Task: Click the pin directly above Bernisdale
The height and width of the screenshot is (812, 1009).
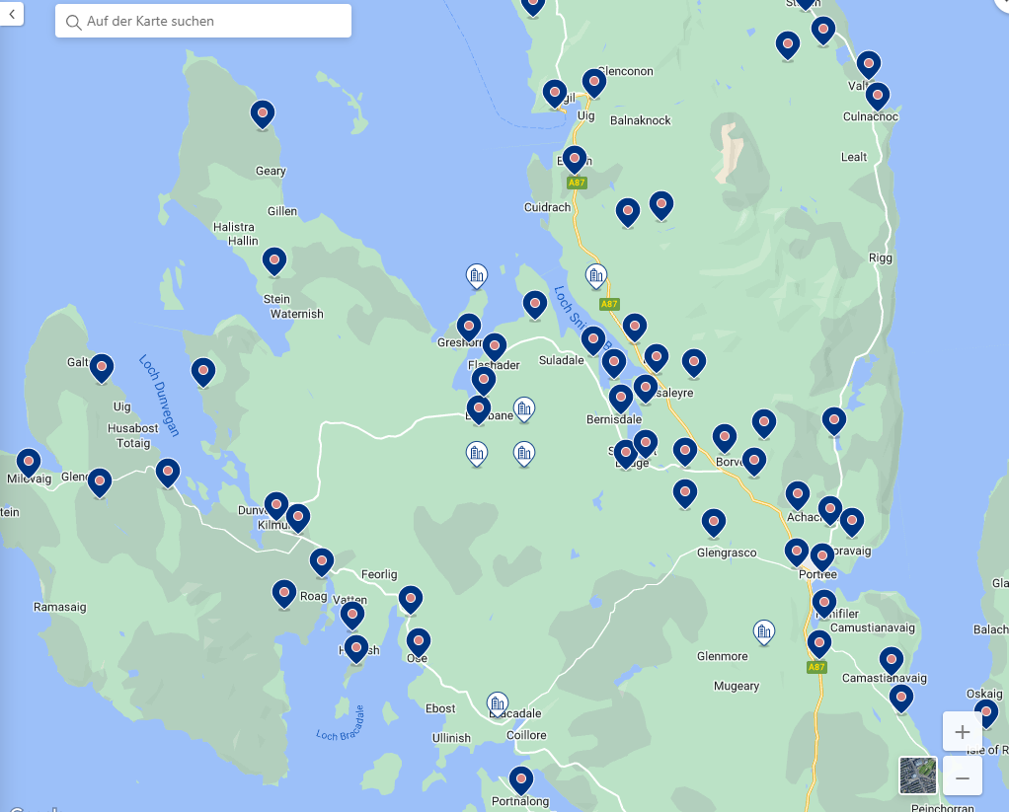Action: point(621,400)
